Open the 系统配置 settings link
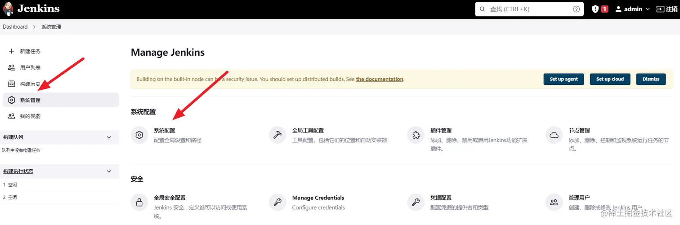The image size is (680, 225). (164, 131)
